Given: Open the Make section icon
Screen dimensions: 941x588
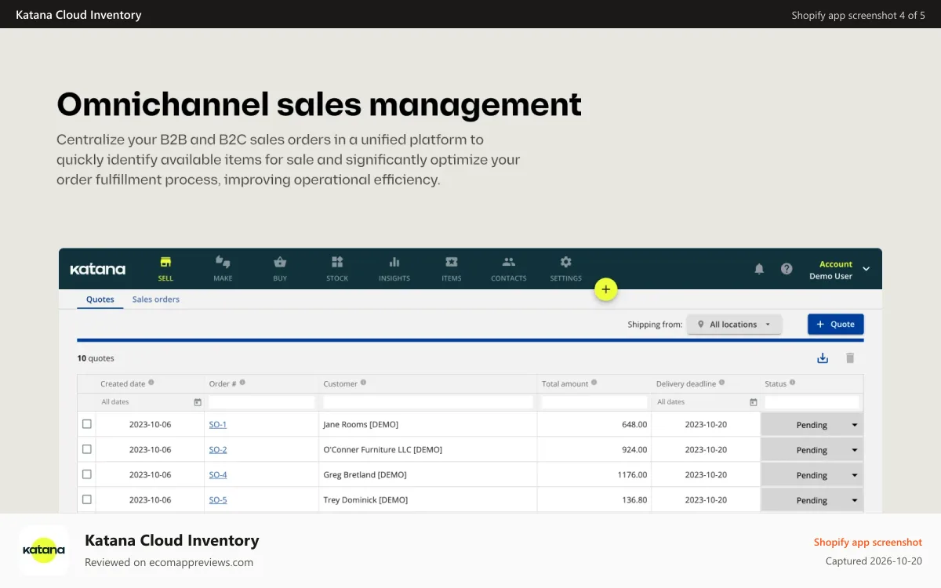Looking at the screenshot, I should click(x=223, y=262).
